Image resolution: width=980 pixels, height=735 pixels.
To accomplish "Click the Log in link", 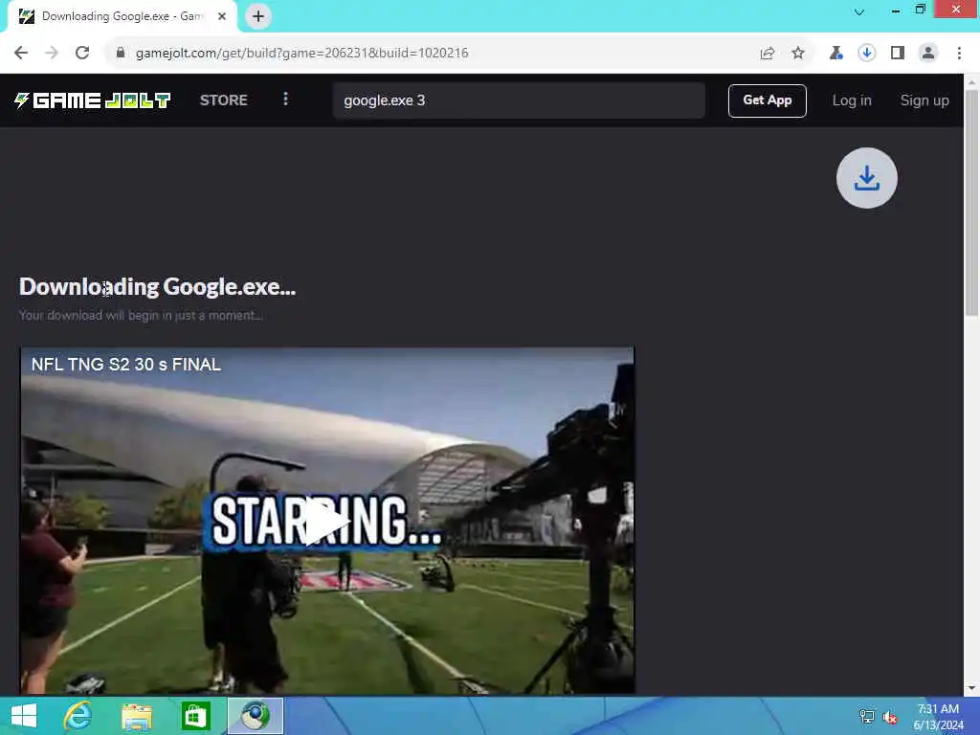I will 852,100.
